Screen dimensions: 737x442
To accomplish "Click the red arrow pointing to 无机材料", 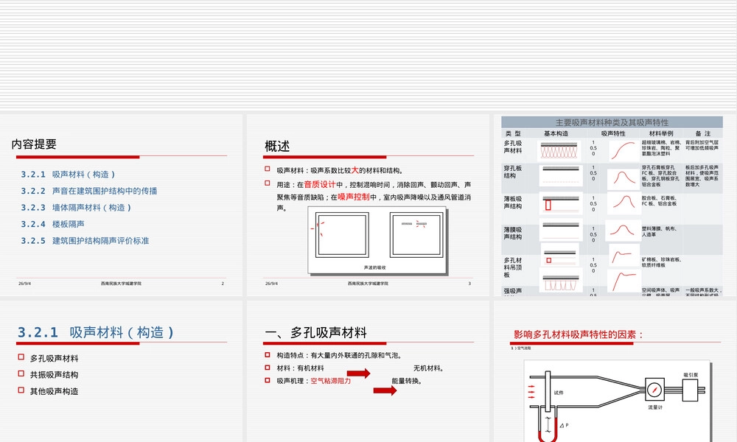I will (x=359, y=373).
